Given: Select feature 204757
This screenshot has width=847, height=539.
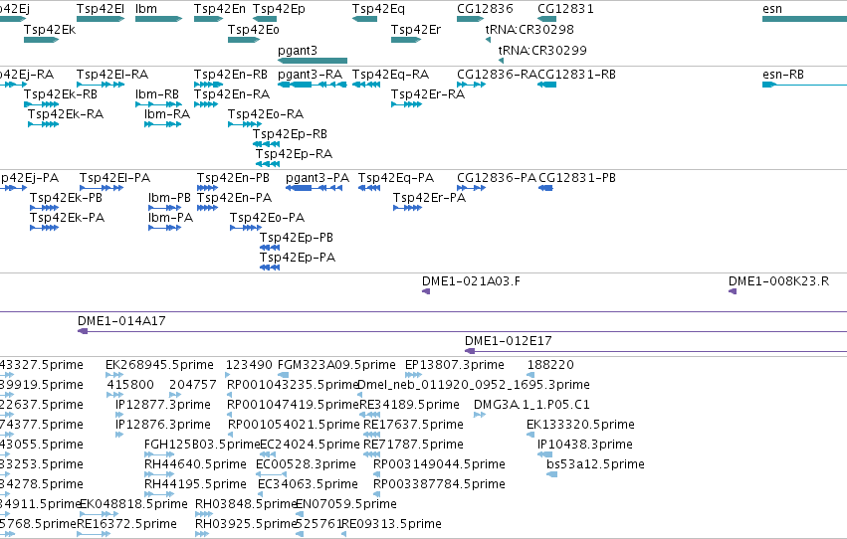Looking at the screenshot, I should tap(175, 395).
